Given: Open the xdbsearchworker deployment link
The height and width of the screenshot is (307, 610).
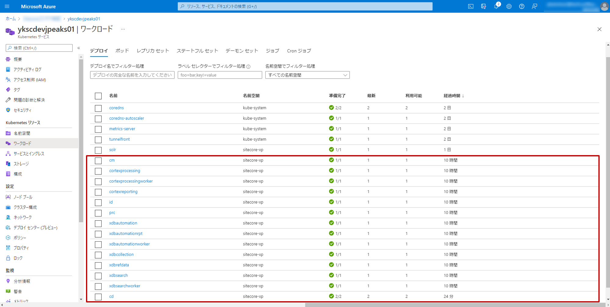Looking at the screenshot, I should pyautogui.click(x=125, y=286).
